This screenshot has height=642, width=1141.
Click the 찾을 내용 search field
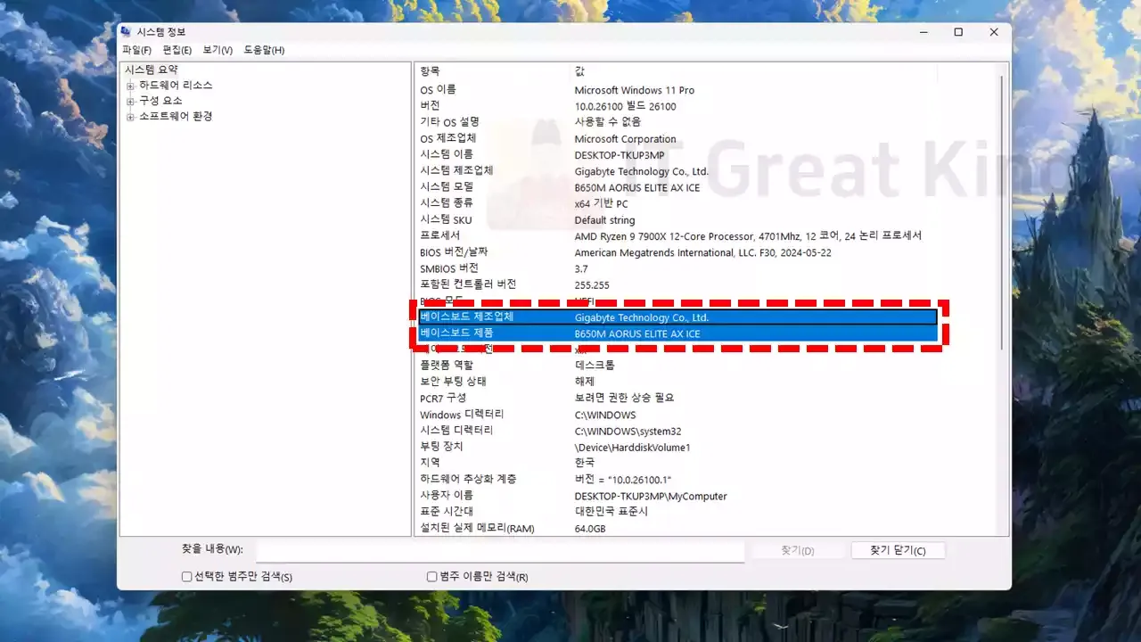pyautogui.click(x=500, y=550)
